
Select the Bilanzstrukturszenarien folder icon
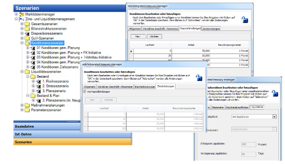tap(27, 29)
